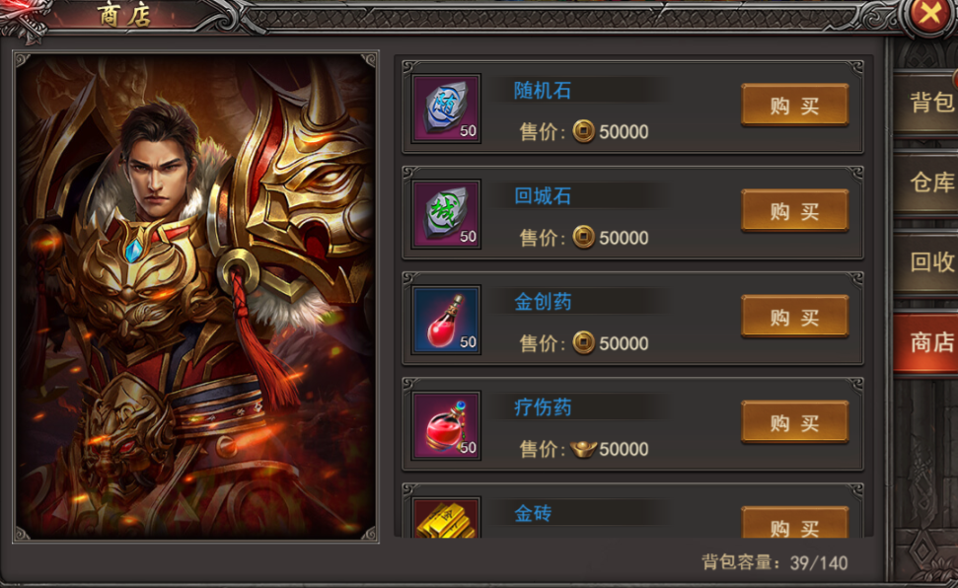
Task: Open the 回收 recycle tab
Action: [927, 262]
